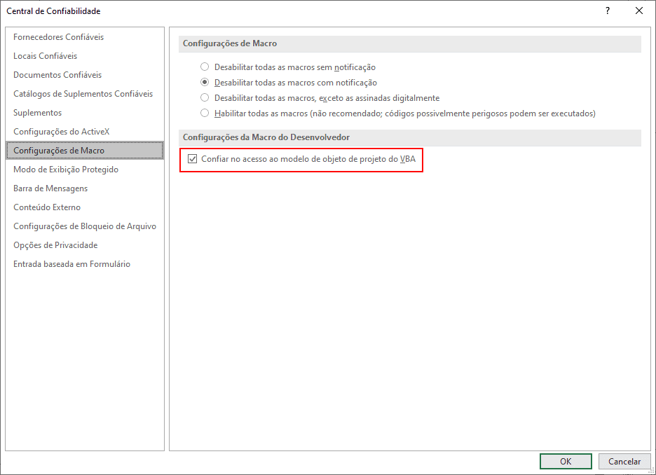Choose disable all macros without notification
Image resolution: width=656 pixels, height=475 pixels.
point(205,67)
